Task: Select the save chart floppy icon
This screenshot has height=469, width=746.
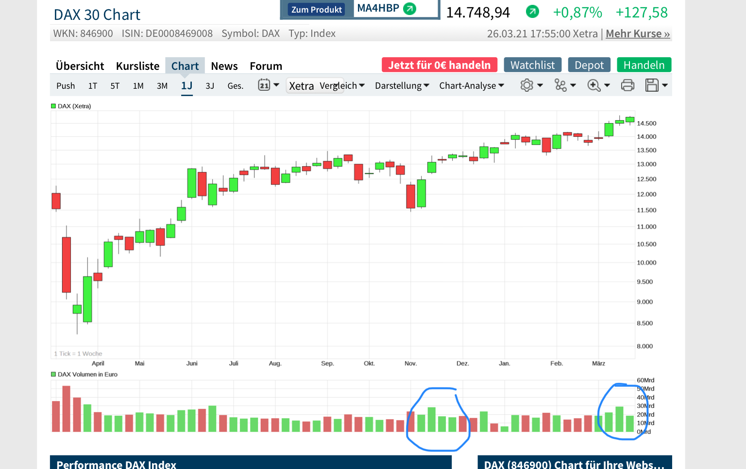Action: [652, 85]
